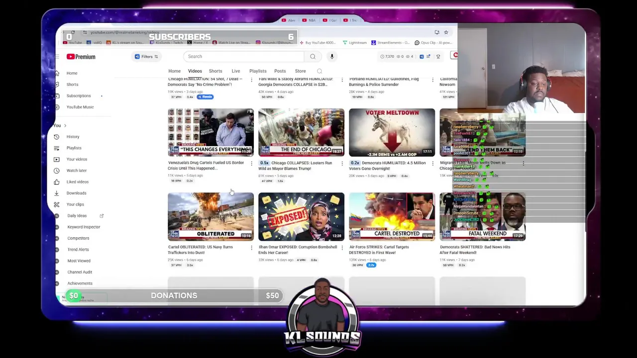
Task: Open vidIQ Keyword Inspector
Action: [x=84, y=227]
